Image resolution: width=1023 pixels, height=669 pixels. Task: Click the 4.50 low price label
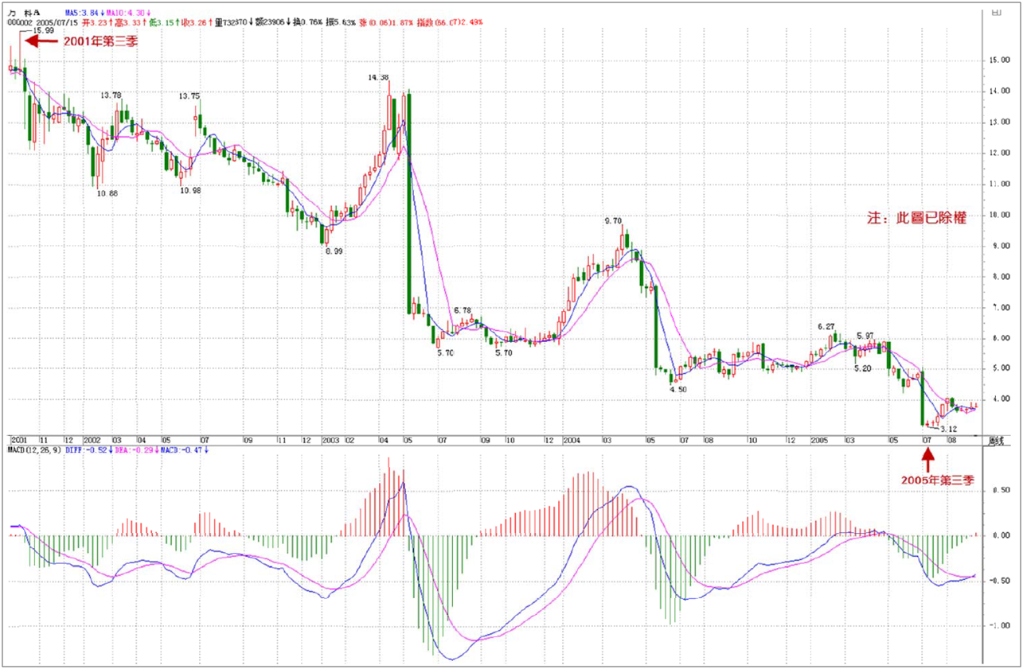pyautogui.click(x=677, y=390)
